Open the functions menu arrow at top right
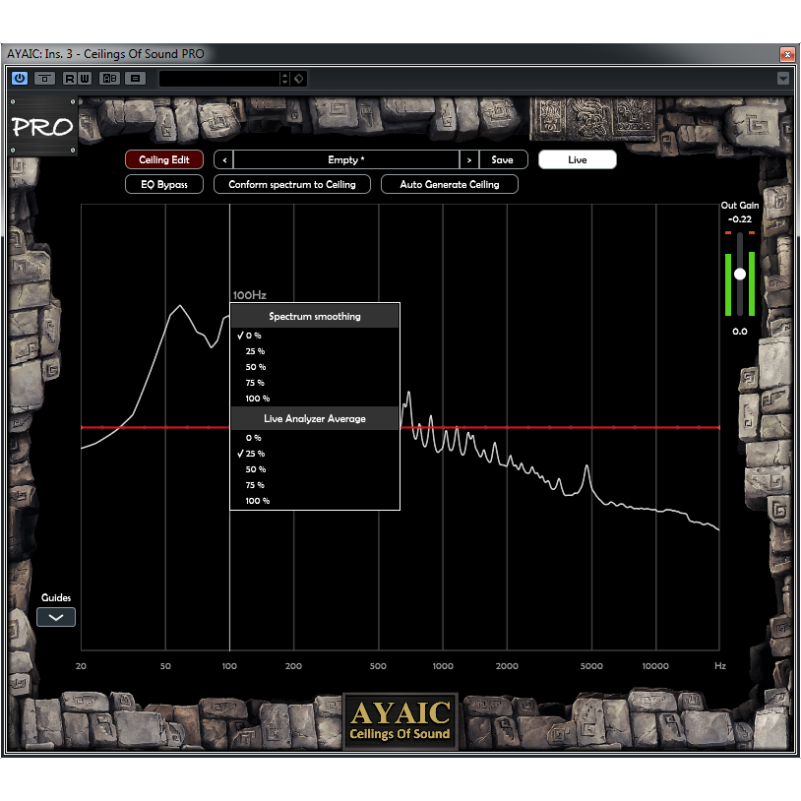Screen dimensions: 801x801 (x=782, y=79)
